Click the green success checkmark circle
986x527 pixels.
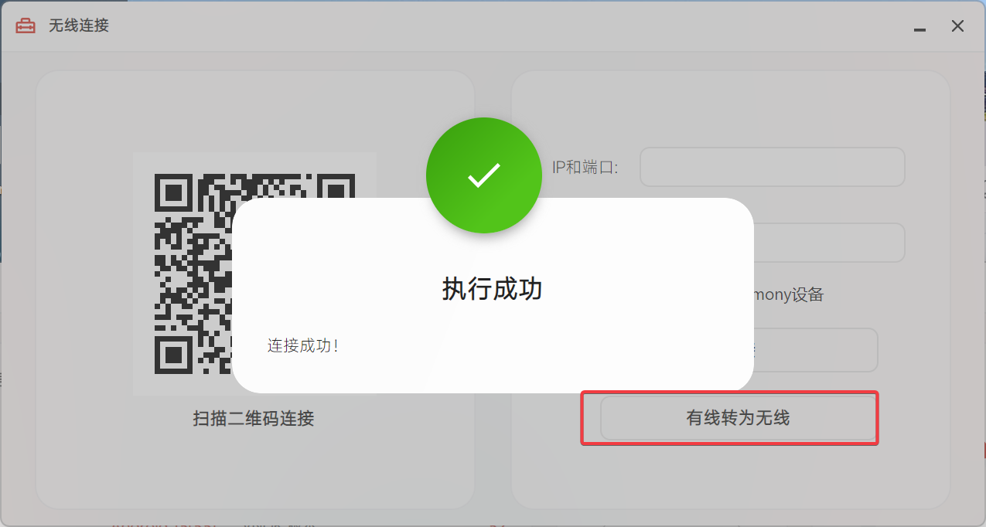[x=484, y=175]
